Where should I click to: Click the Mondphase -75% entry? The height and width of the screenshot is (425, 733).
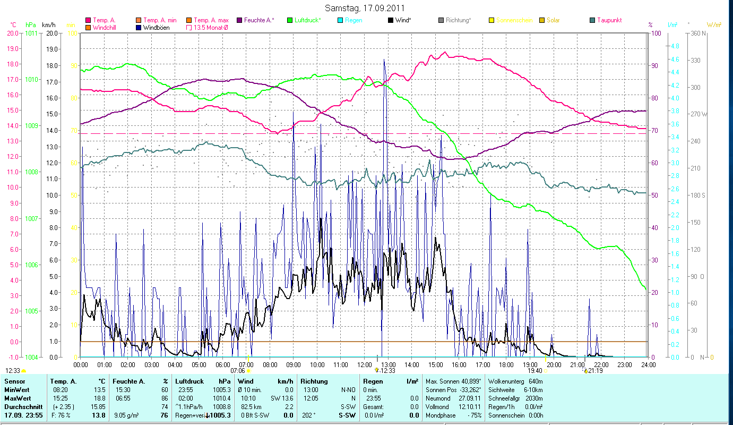[x=453, y=415]
